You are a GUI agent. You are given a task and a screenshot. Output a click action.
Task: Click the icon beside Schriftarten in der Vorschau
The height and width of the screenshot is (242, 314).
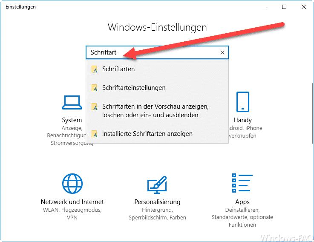tap(95, 107)
